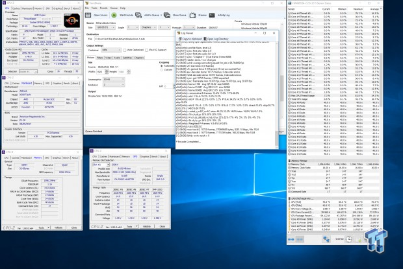This screenshot has width=403, height=269.
Task: Click Tools in the CPU-Z SPD window
Action: [x=129, y=226]
